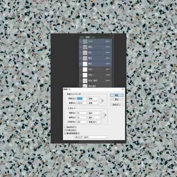Enable the Scale Styles (缩放样式) checkbox
This screenshot has width=177, height=177.
point(65,127)
